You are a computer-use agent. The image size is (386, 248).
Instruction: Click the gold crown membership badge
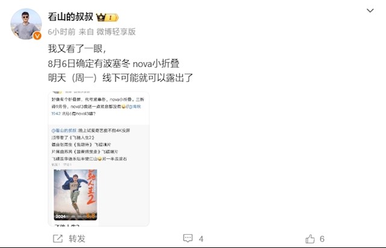(x=107, y=17)
